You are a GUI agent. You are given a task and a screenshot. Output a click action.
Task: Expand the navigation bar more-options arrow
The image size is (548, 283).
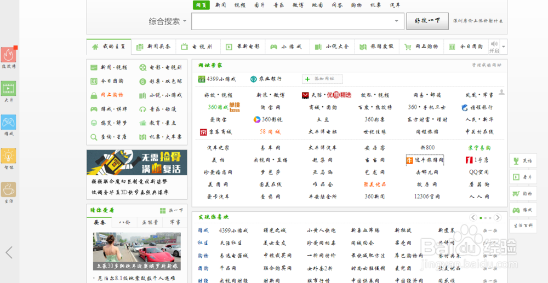click(504, 47)
